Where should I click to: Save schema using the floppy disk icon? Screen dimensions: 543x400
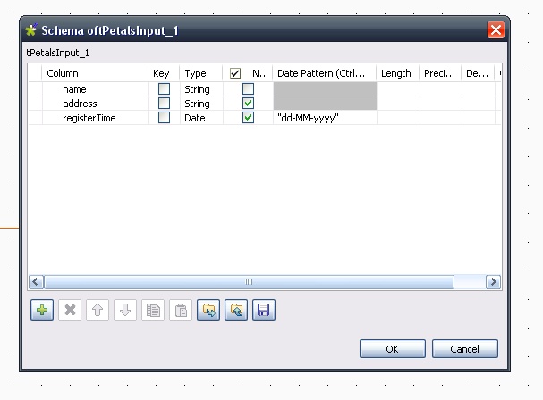[264, 311]
